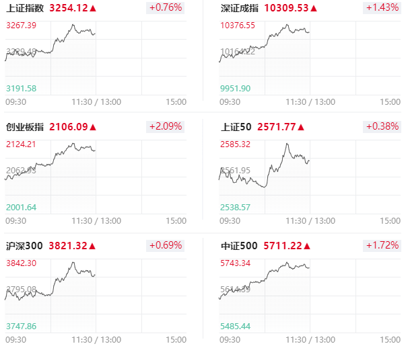Click the 3267.39 high value label
Screen dimensions: 406x348
[22, 26]
